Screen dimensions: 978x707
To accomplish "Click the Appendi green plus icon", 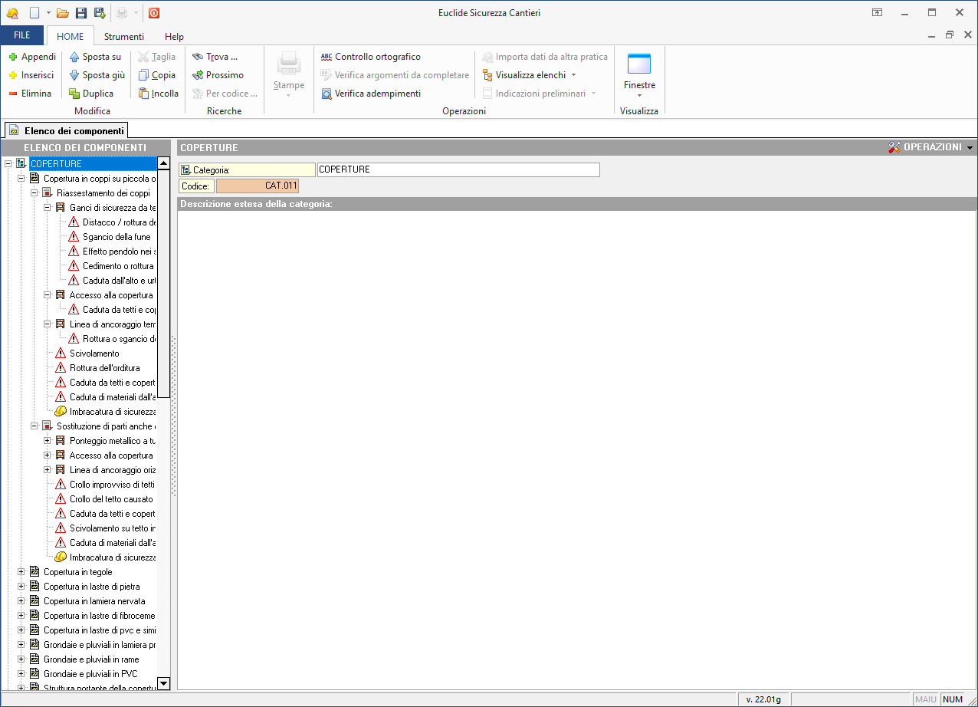I will tap(13, 57).
